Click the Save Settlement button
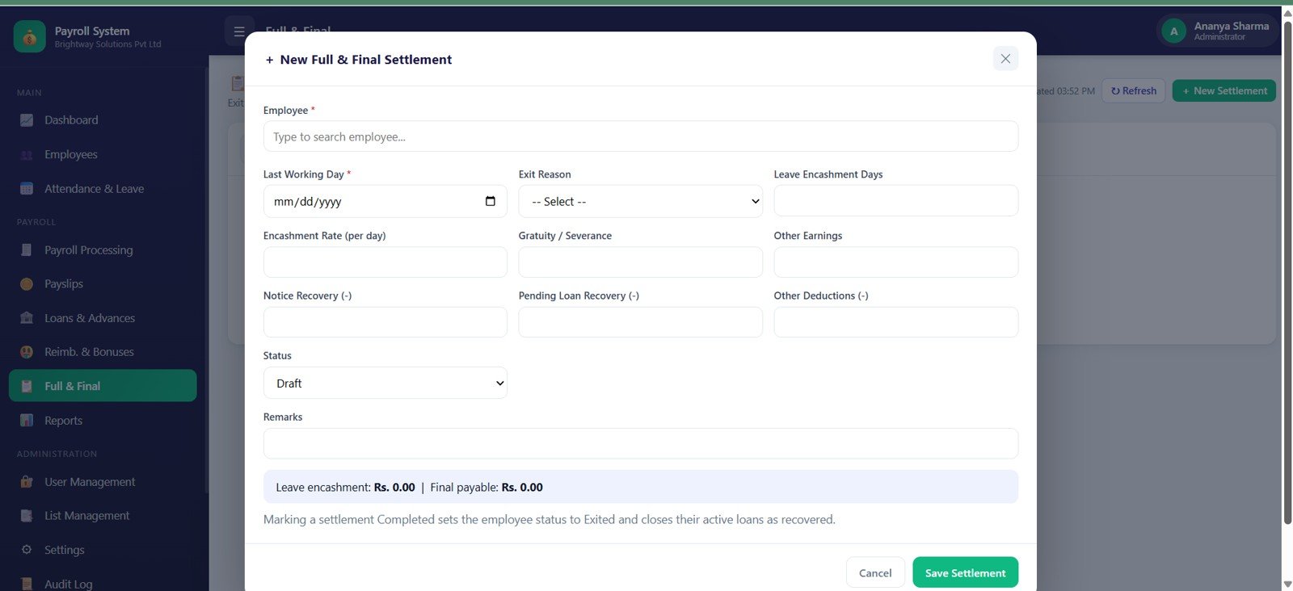Image resolution: width=1293 pixels, height=591 pixels. (x=965, y=572)
